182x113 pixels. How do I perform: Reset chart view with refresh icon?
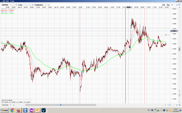coord(179,105)
